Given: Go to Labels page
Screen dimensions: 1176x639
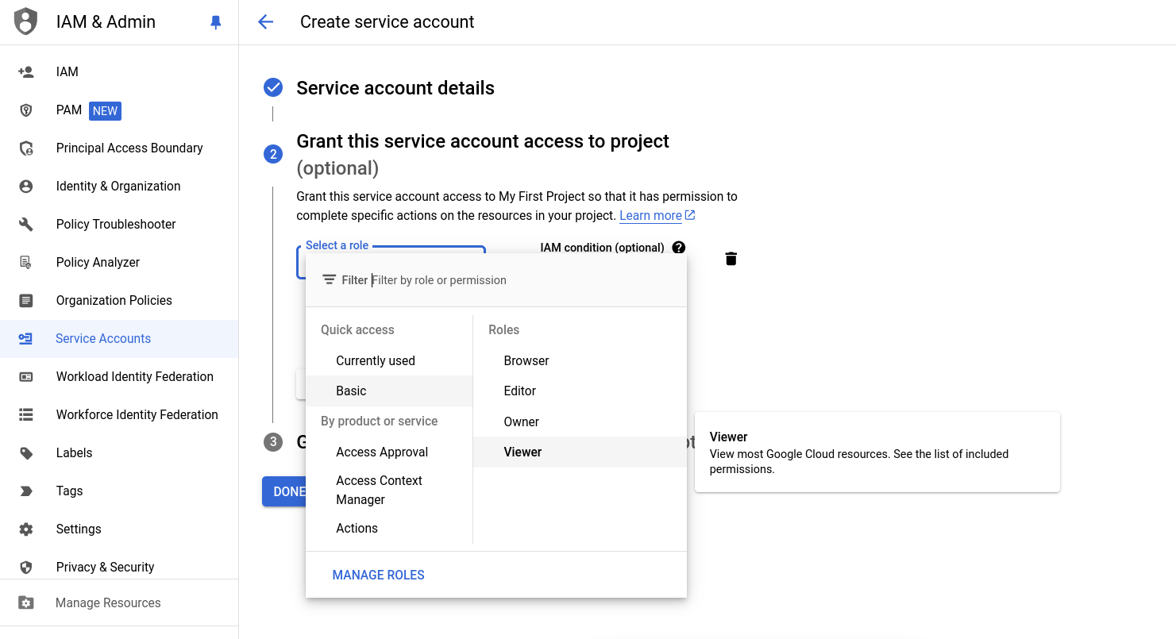Looking at the screenshot, I should 119,453.
